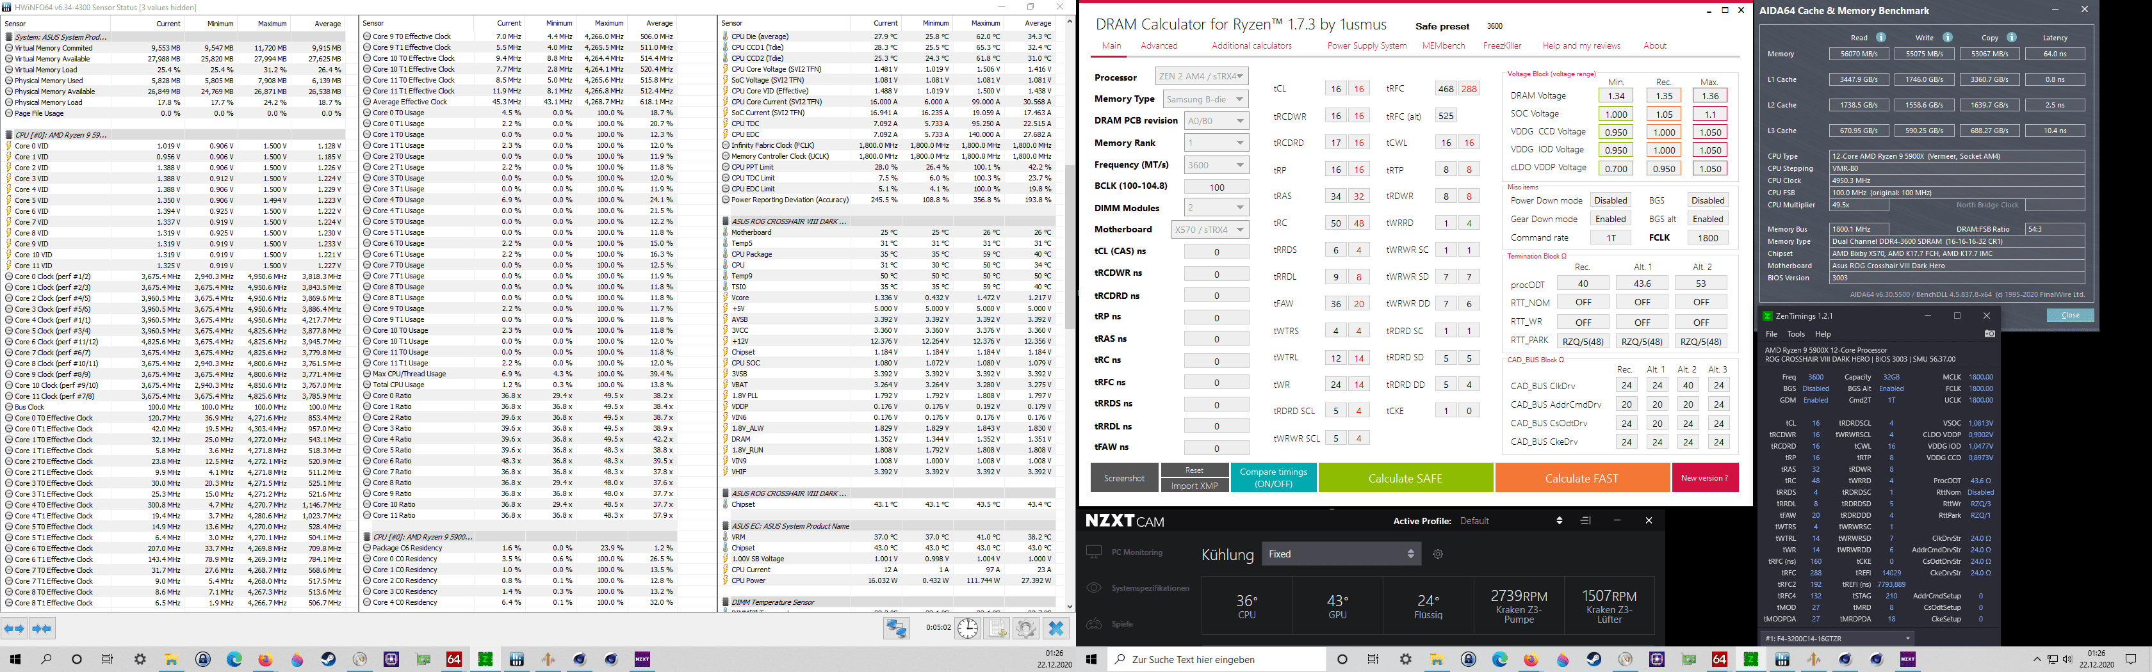2152x672 pixels.
Task: Click HWiNFO vertical scrollbar
Action: point(1070,246)
